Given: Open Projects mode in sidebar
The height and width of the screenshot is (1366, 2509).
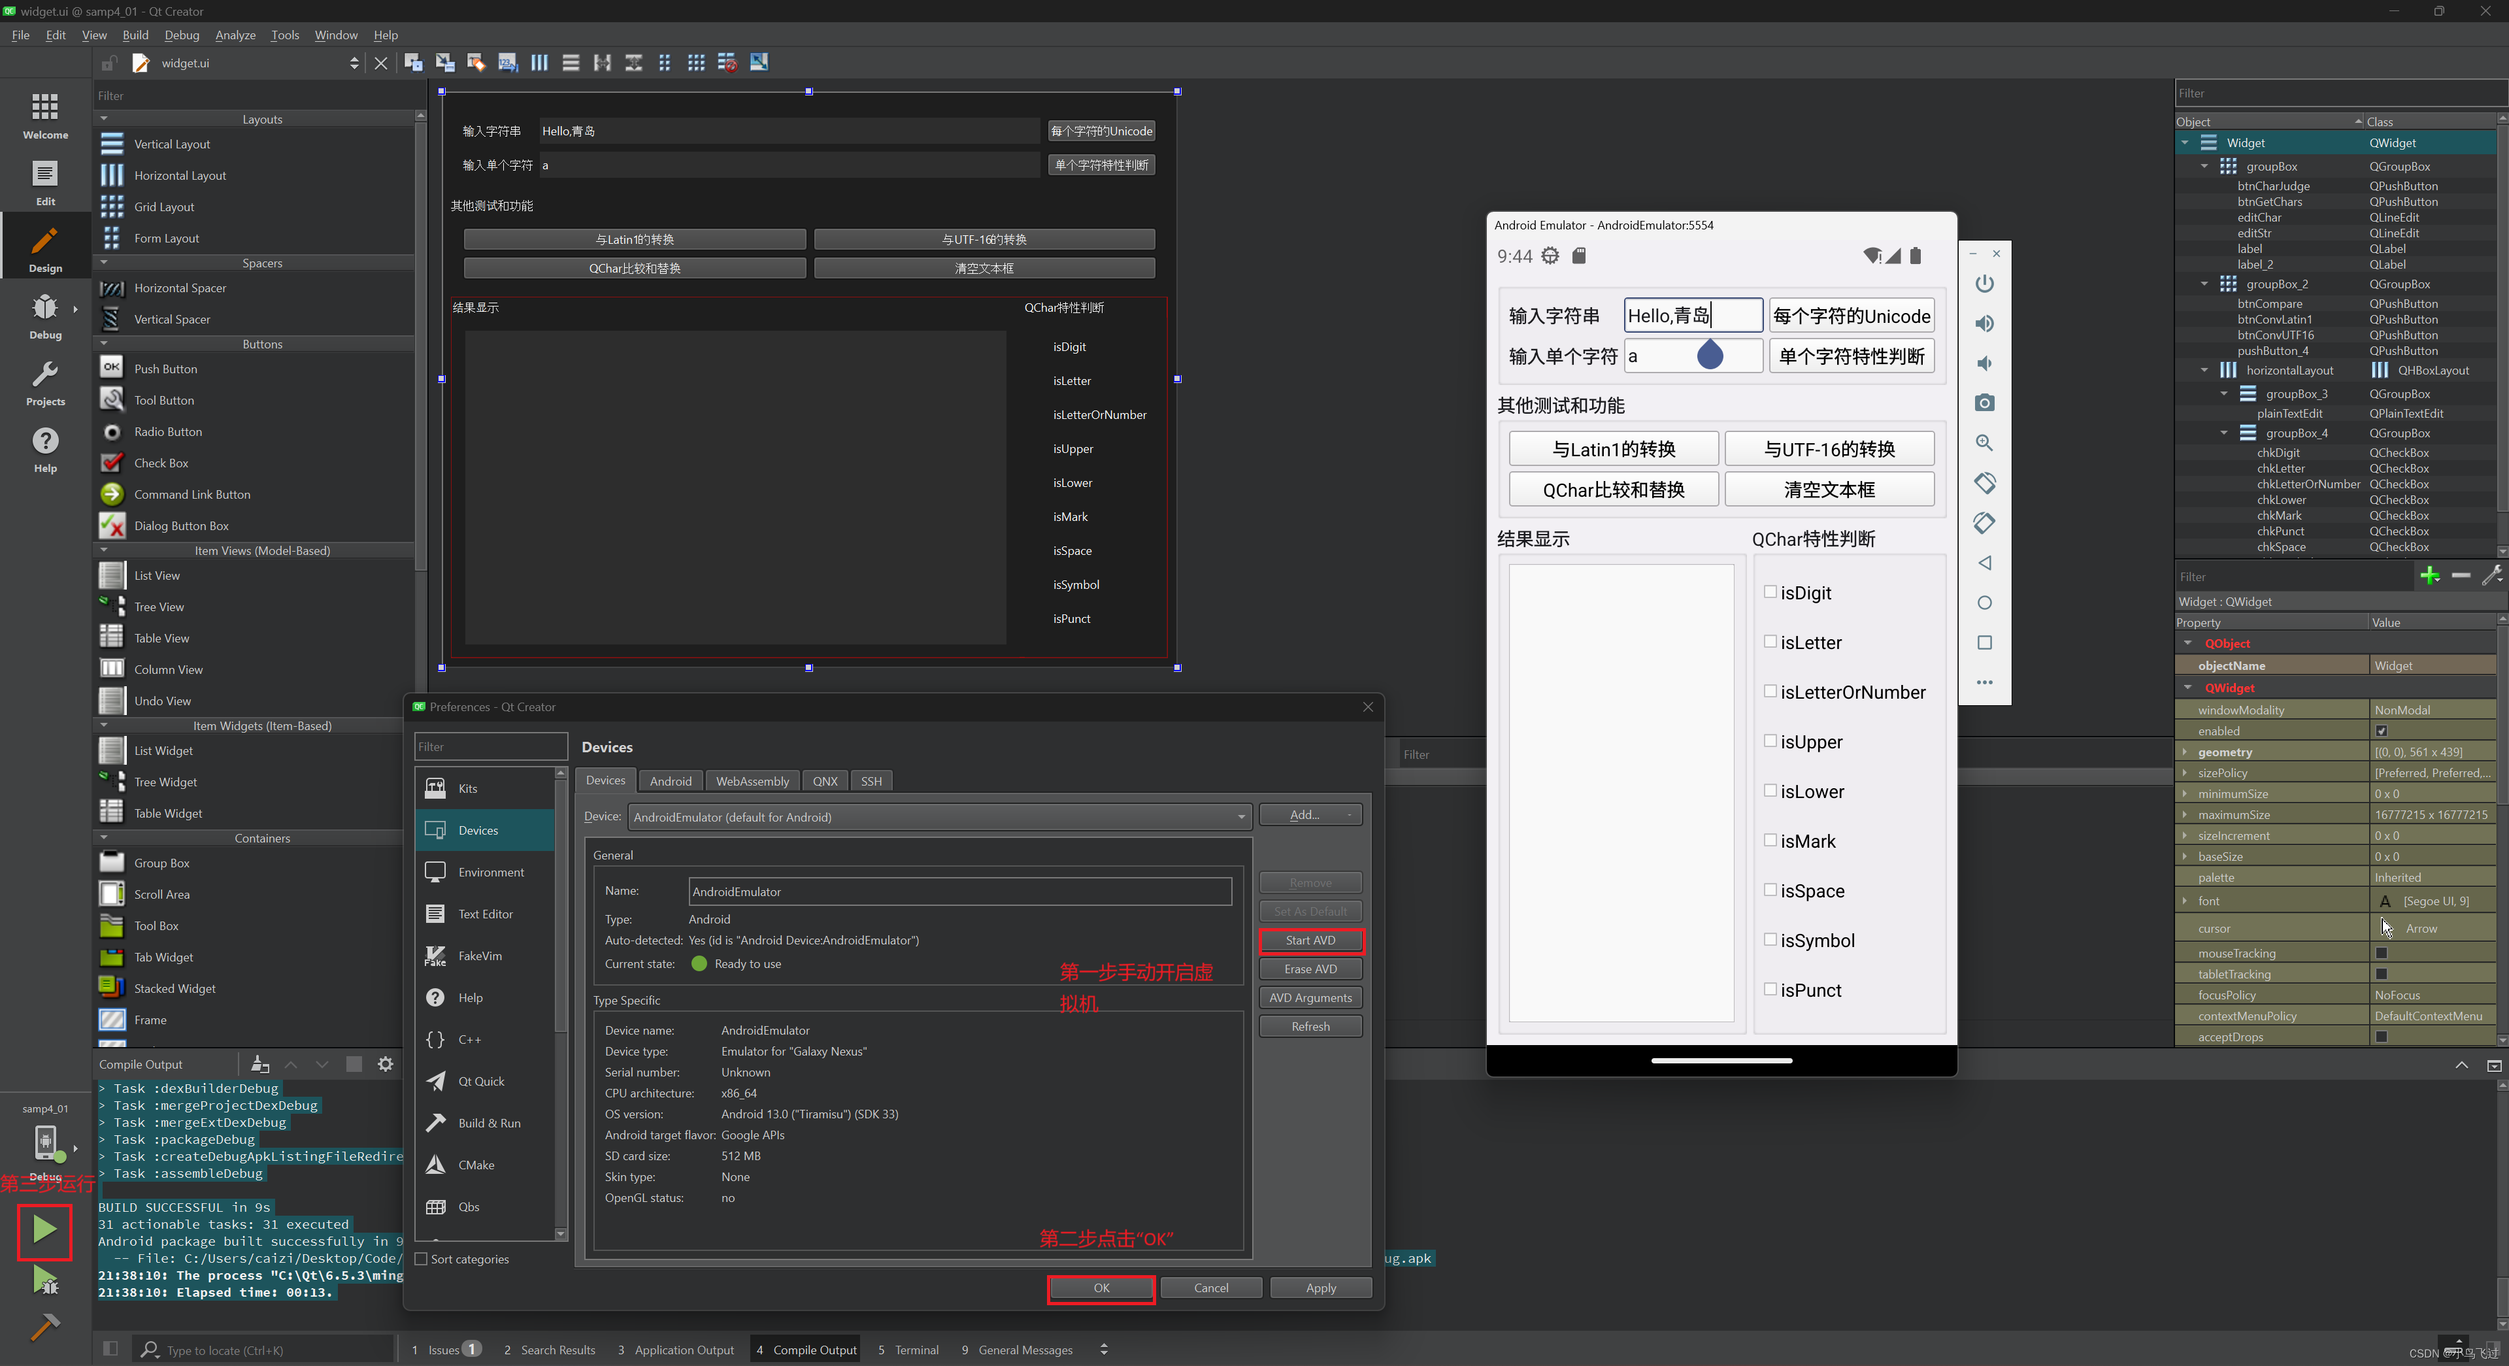Looking at the screenshot, I should [x=45, y=382].
